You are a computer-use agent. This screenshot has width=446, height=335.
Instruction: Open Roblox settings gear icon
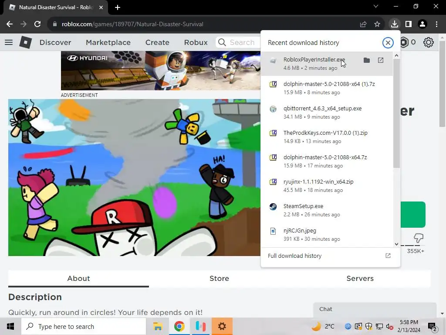click(x=429, y=42)
